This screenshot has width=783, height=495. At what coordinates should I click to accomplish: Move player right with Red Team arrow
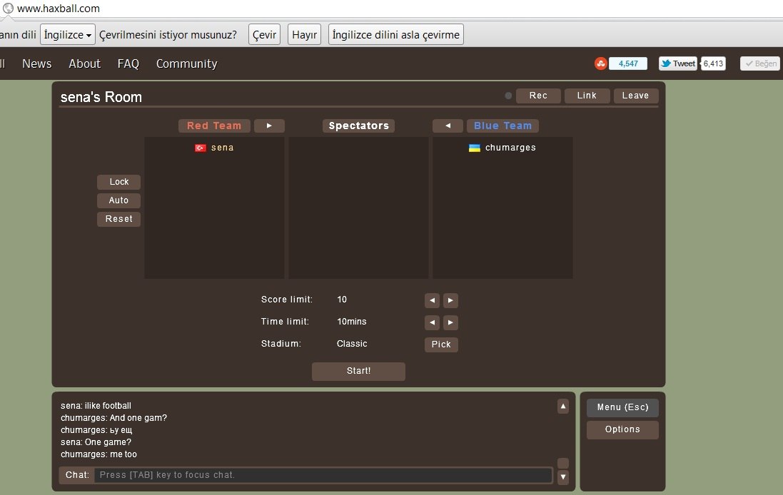(x=269, y=126)
